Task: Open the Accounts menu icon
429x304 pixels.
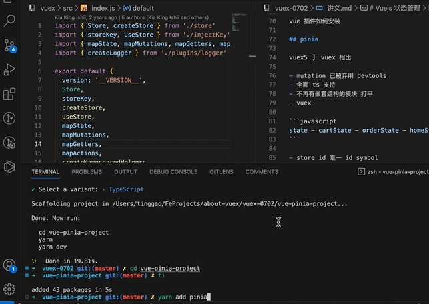Action: coord(9,265)
